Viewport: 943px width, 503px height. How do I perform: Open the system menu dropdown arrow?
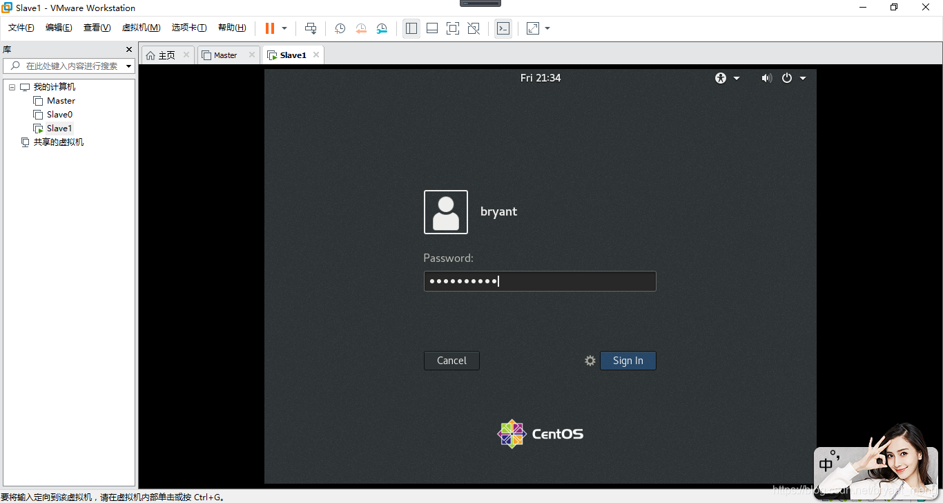pyautogui.click(x=803, y=78)
